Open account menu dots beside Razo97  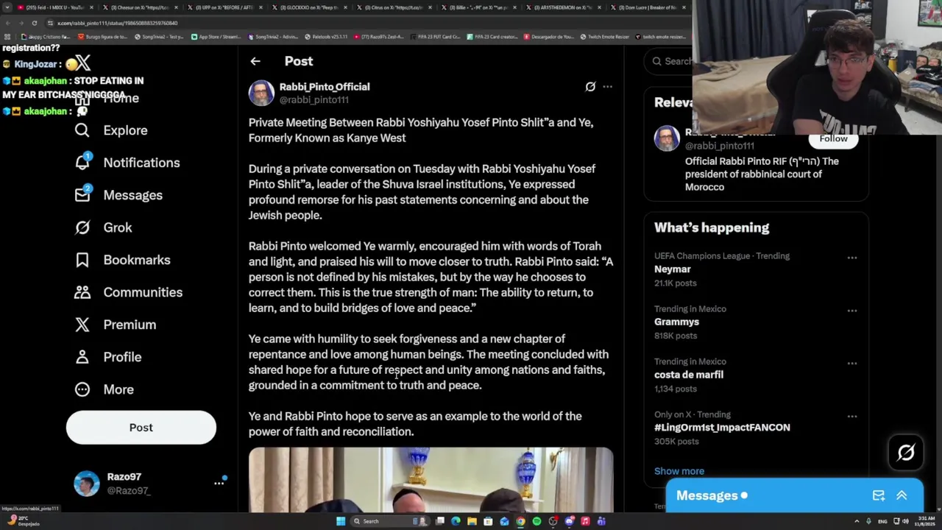tap(219, 483)
